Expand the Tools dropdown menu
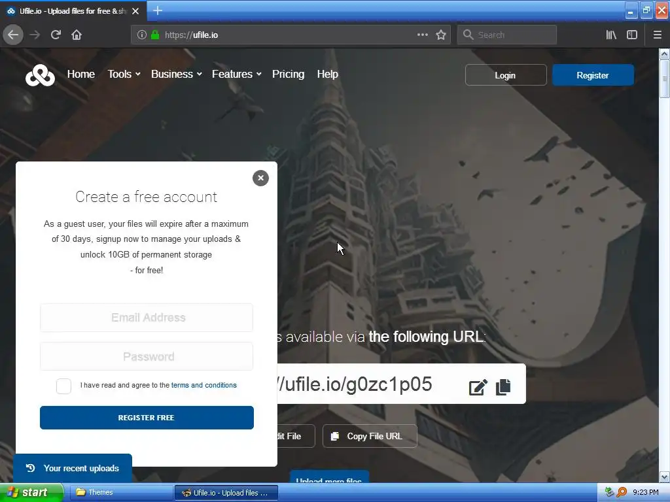The height and width of the screenshot is (502, 670). [124, 75]
